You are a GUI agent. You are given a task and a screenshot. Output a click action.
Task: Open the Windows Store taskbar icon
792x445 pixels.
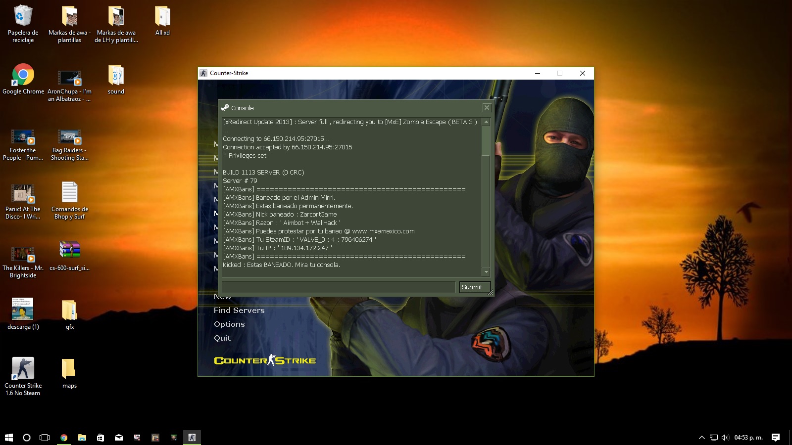[x=100, y=437]
